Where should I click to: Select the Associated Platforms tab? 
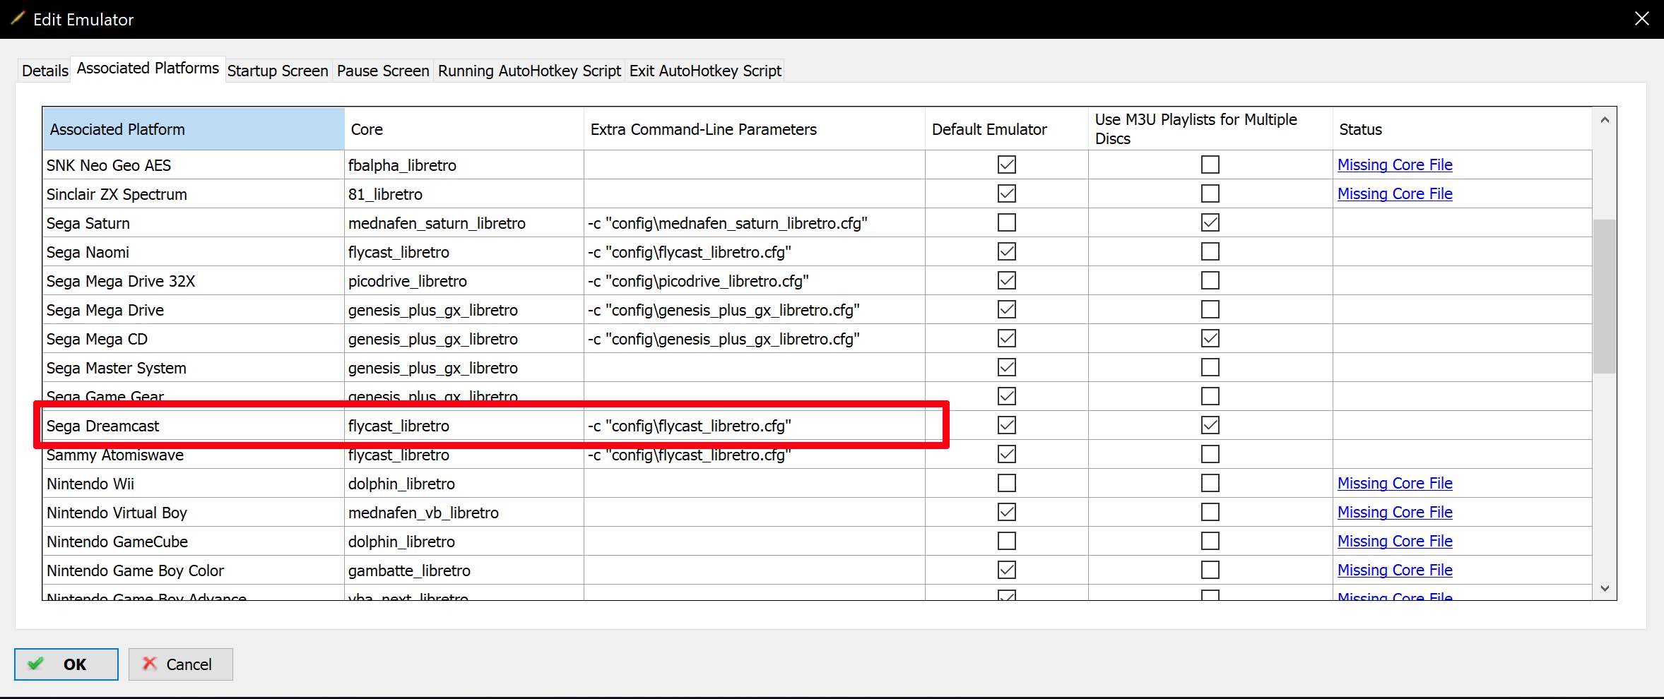(x=148, y=68)
